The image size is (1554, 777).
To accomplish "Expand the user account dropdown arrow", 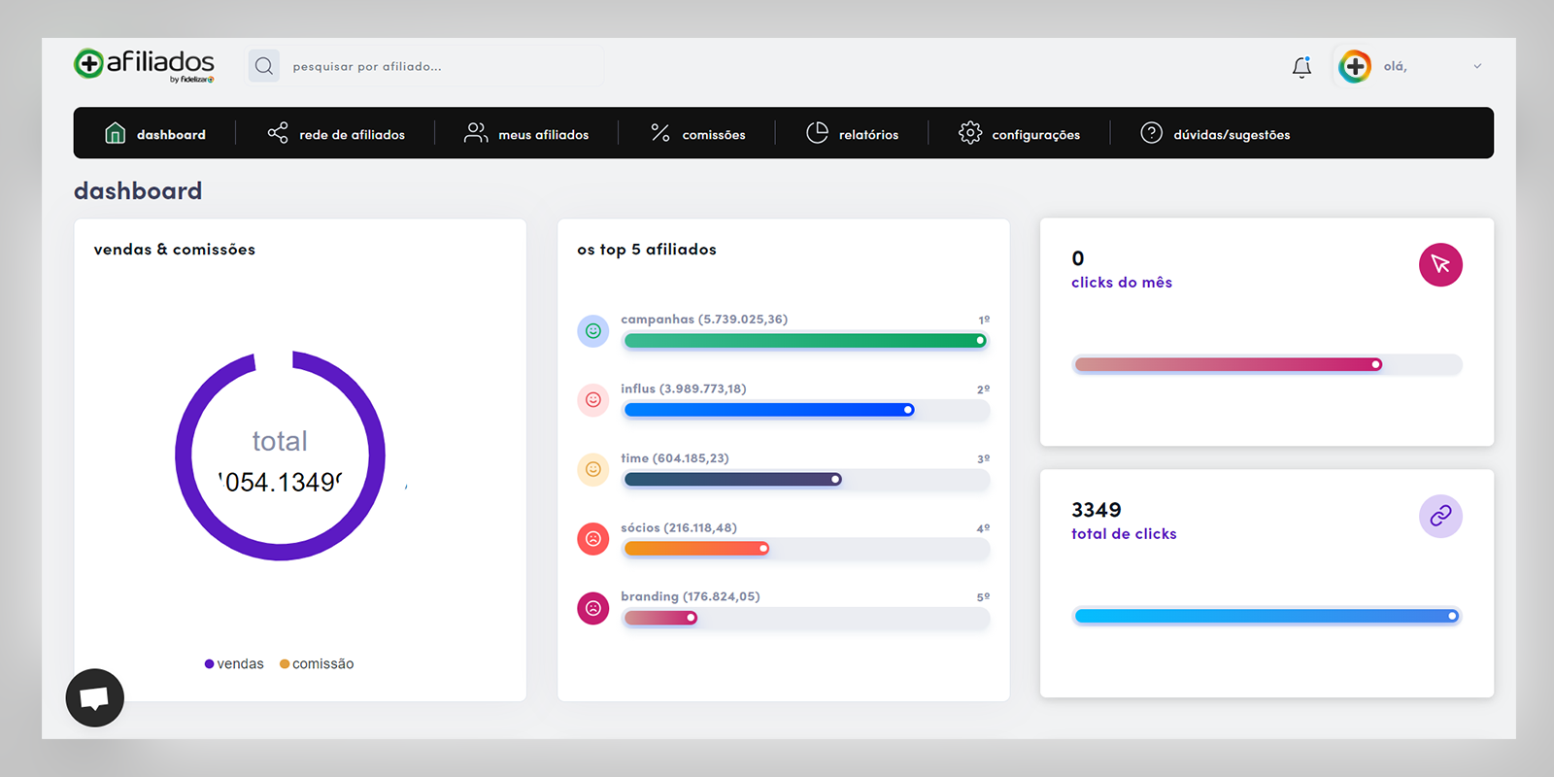I will [1477, 66].
